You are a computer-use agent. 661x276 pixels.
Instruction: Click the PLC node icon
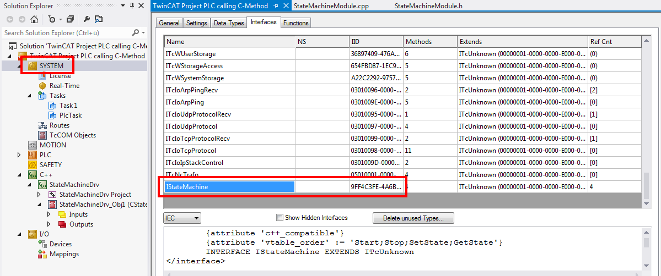[x=33, y=155]
